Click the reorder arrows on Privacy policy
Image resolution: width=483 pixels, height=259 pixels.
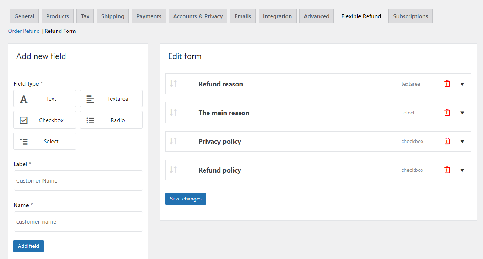[x=173, y=141]
